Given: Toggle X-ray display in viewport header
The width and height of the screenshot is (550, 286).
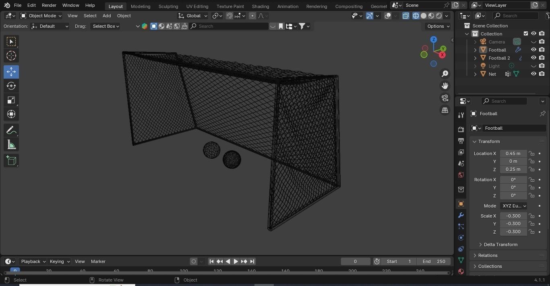Looking at the screenshot, I should coord(405,16).
